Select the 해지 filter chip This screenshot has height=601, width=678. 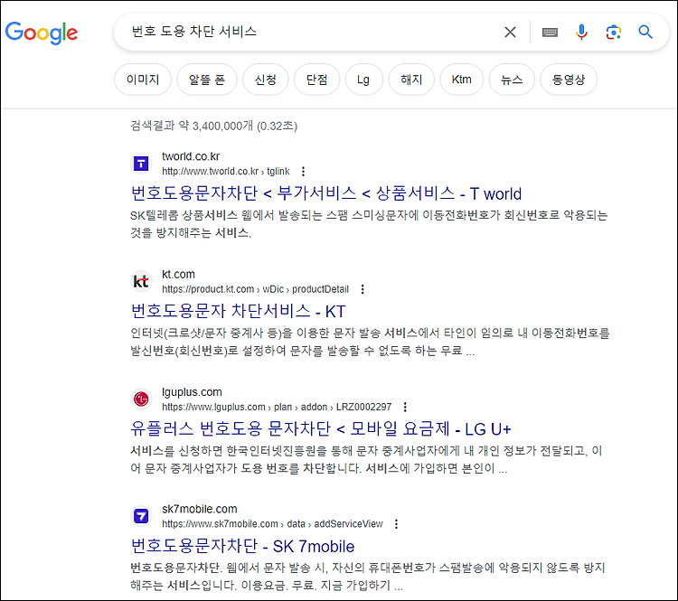click(411, 80)
